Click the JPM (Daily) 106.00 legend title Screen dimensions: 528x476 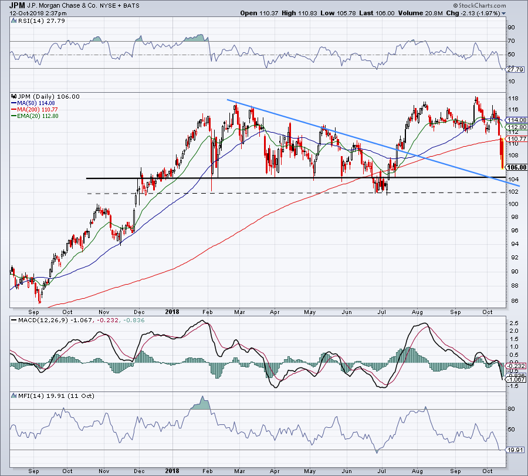coord(49,96)
